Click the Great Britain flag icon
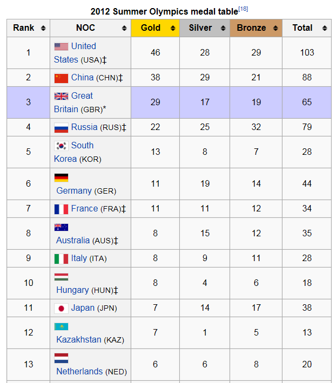 [x=61, y=96]
